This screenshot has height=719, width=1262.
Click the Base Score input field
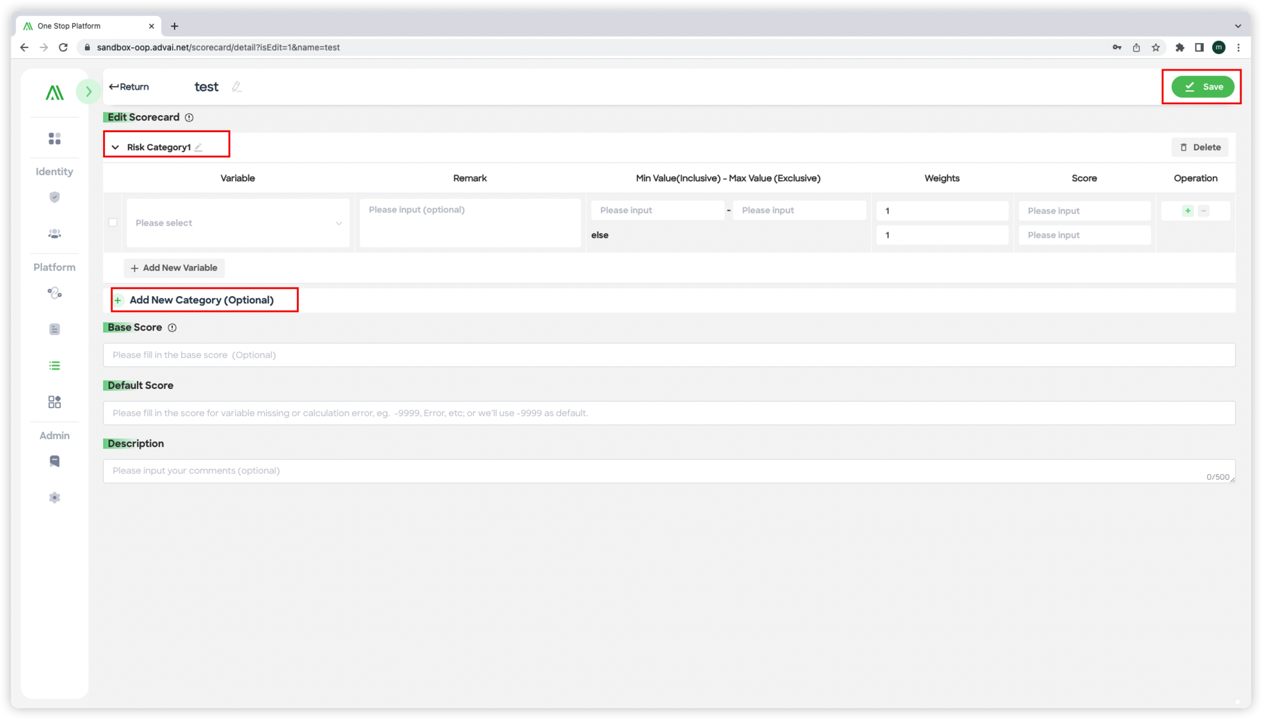pyautogui.click(x=669, y=355)
